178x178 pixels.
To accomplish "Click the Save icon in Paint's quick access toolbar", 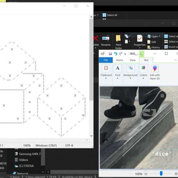I will pos(110,54).
